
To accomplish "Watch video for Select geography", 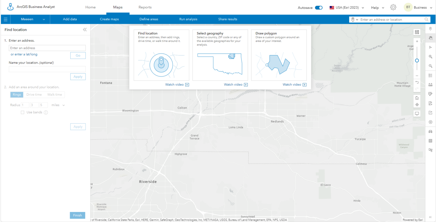I will click(x=236, y=85).
